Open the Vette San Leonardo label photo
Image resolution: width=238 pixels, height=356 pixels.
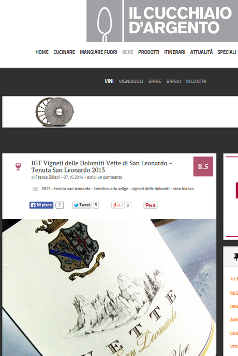[109, 288]
